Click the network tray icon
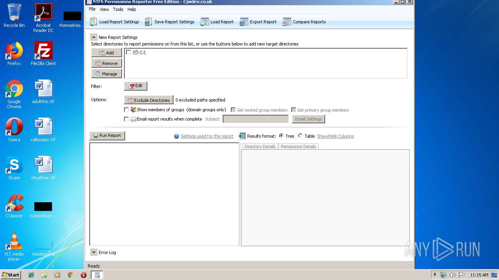 [x=443, y=275]
